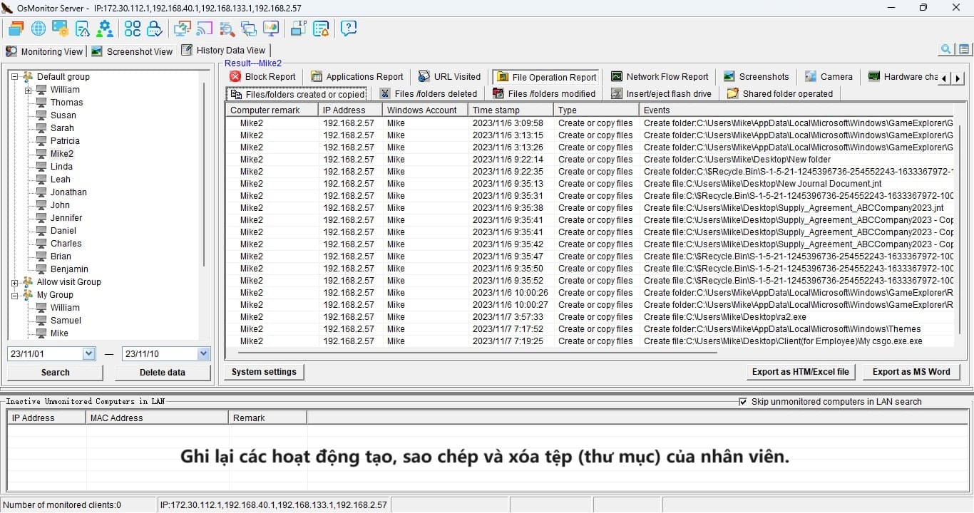
Task: Click the red icon on Block Report tab
Action: pos(235,76)
